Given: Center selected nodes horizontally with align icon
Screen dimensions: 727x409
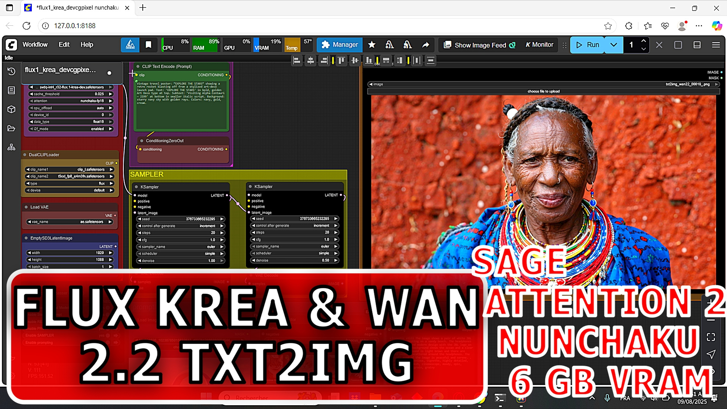Looking at the screenshot, I should tap(310, 60).
